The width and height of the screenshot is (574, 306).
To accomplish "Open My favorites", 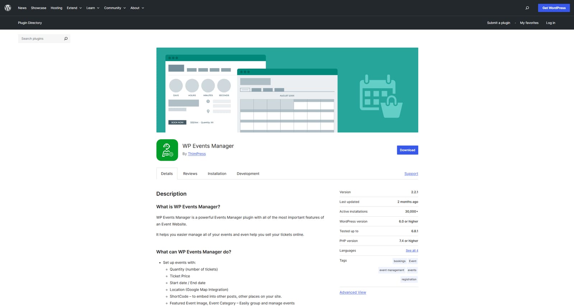I will pyautogui.click(x=529, y=23).
